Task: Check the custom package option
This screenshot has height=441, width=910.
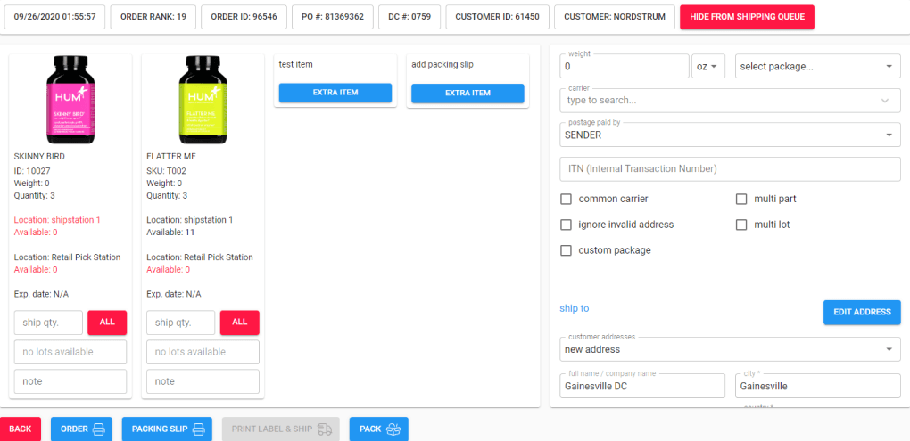Action: pos(566,250)
